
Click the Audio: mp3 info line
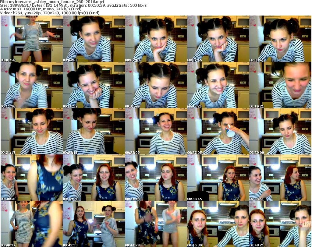tap(41, 9)
